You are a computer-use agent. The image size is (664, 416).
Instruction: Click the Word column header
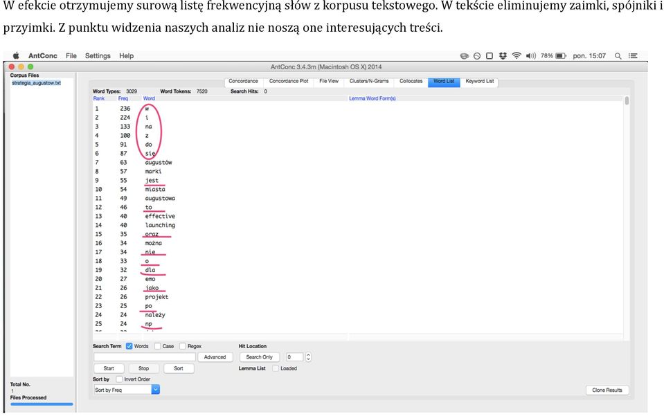149,98
